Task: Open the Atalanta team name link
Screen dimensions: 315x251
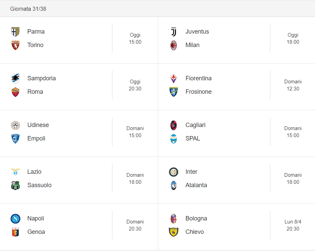Action: click(x=196, y=185)
